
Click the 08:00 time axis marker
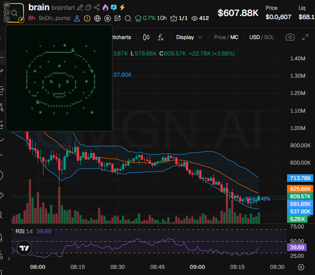pyautogui.click(x=38, y=267)
